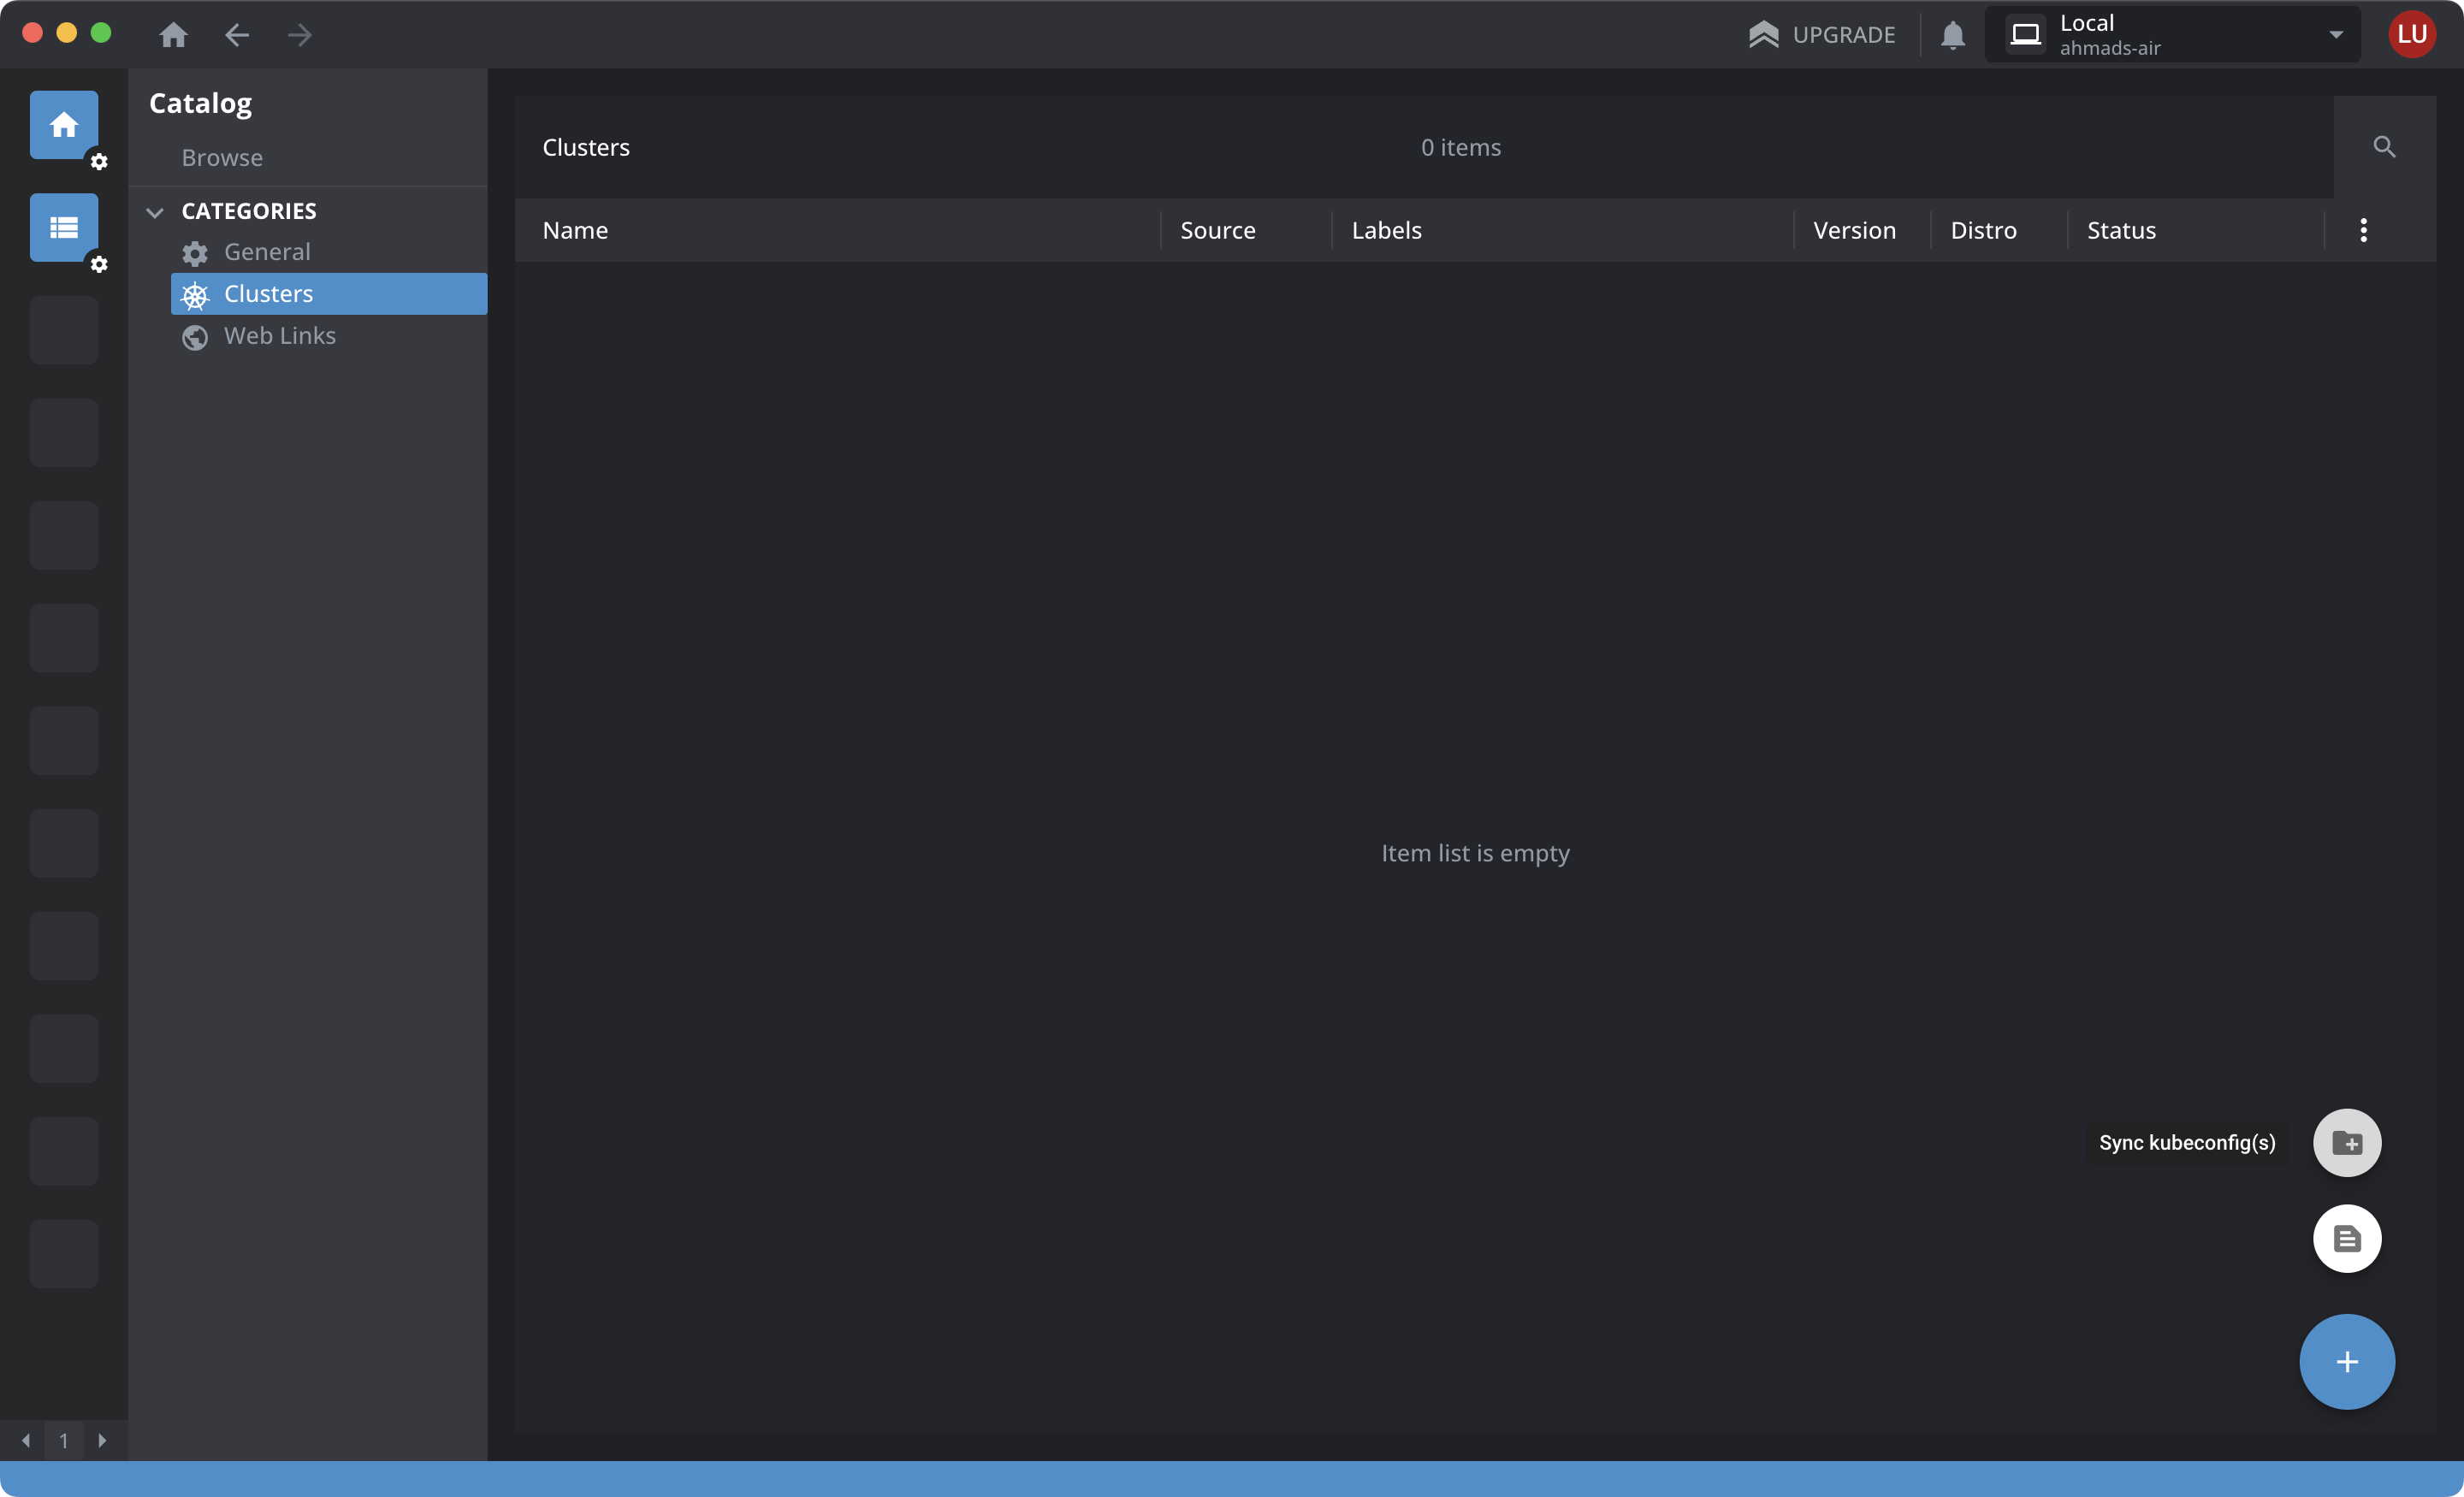This screenshot has height=1497, width=2464.
Task: Select General category
Action: (x=267, y=252)
